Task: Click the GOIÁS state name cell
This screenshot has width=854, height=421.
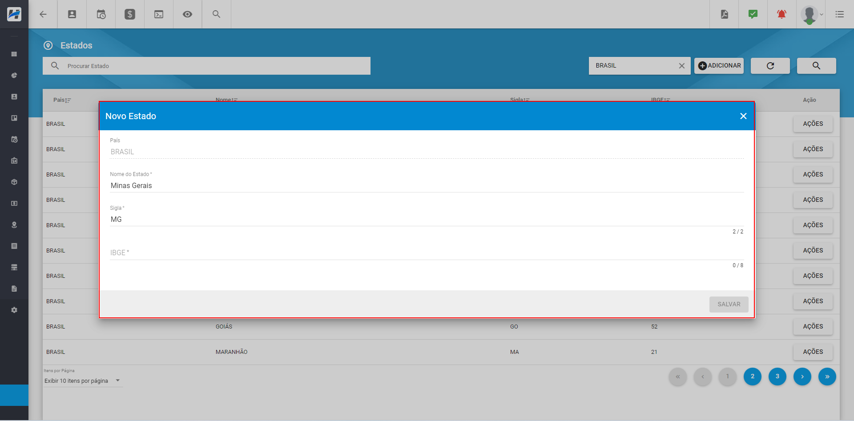Action: coord(224,326)
